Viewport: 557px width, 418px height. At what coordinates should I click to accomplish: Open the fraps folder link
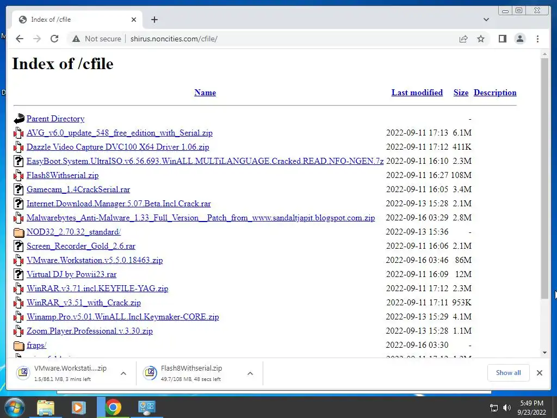pyautogui.click(x=36, y=345)
